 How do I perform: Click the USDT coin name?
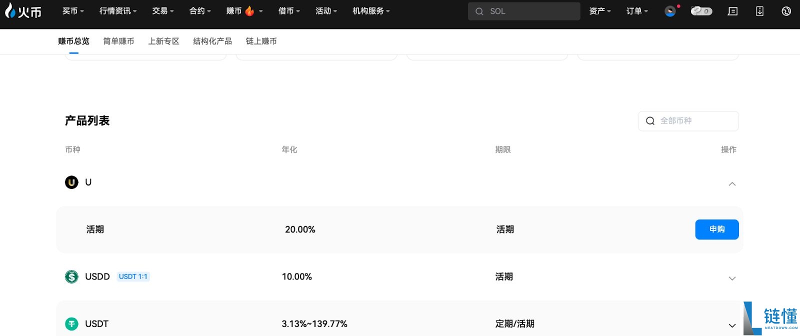97,324
